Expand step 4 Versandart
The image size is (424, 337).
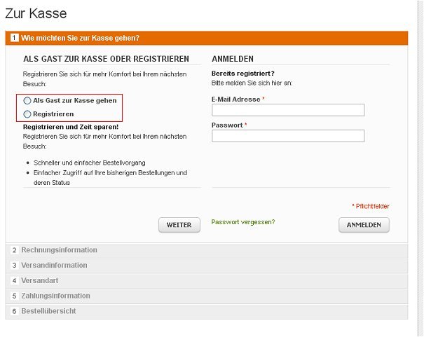44,280
